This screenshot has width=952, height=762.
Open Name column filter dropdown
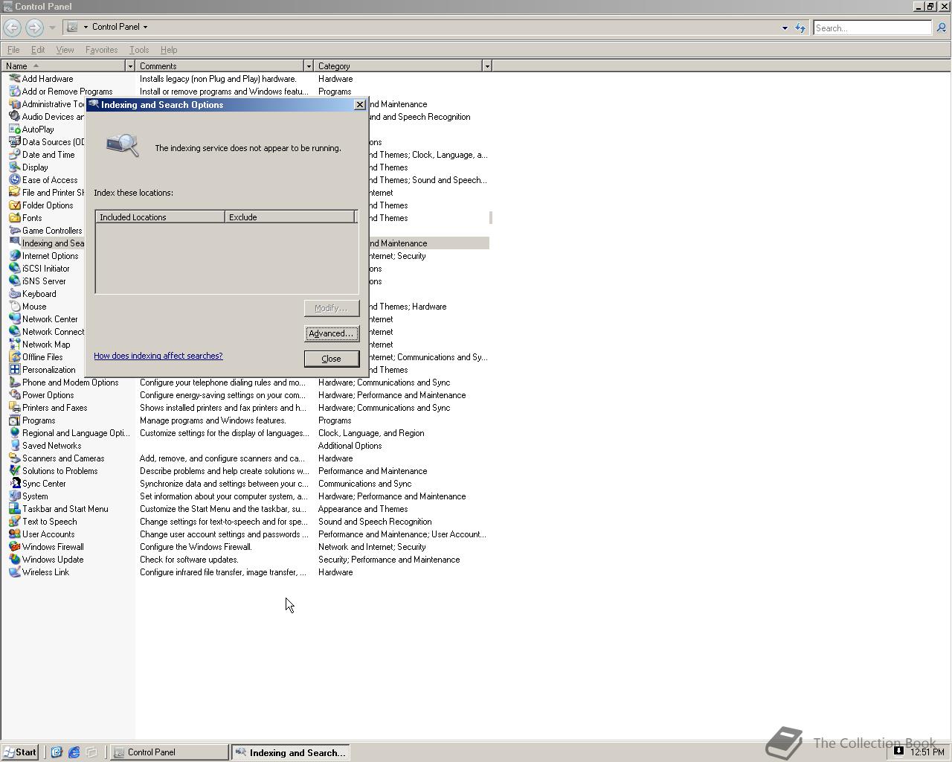pyautogui.click(x=130, y=66)
